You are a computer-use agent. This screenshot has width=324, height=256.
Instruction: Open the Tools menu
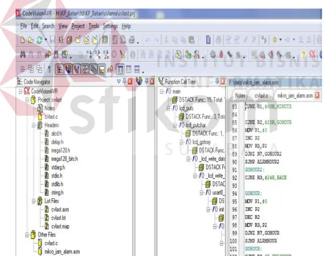click(x=94, y=26)
